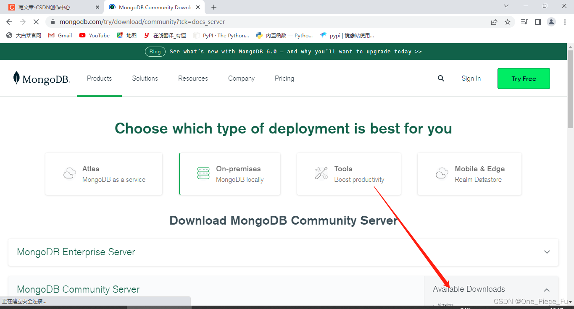Click the Mobile & Edge cloud icon
The image size is (574, 309).
click(x=442, y=173)
